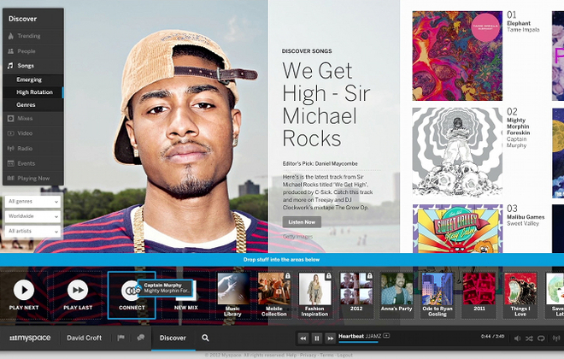Open the Elephant Tame Impala album cover

click(x=457, y=56)
